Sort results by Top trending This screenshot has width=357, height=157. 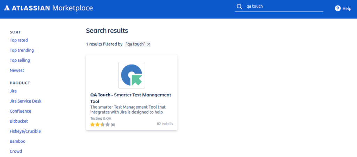coord(22,50)
